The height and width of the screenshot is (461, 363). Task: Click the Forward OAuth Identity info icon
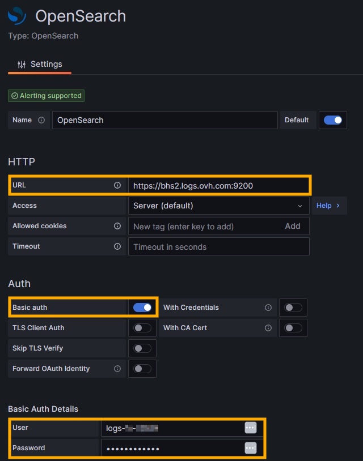pyautogui.click(x=117, y=369)
